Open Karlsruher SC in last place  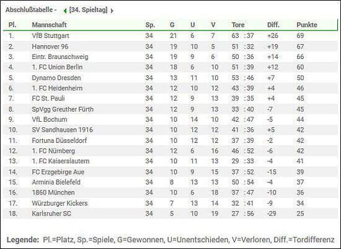click(51, 214)
